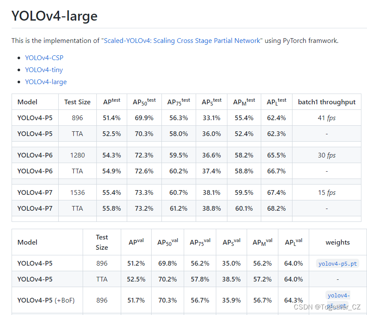Click the 15 fps throughput value for YOLOv4-P7

coord(327,192)
